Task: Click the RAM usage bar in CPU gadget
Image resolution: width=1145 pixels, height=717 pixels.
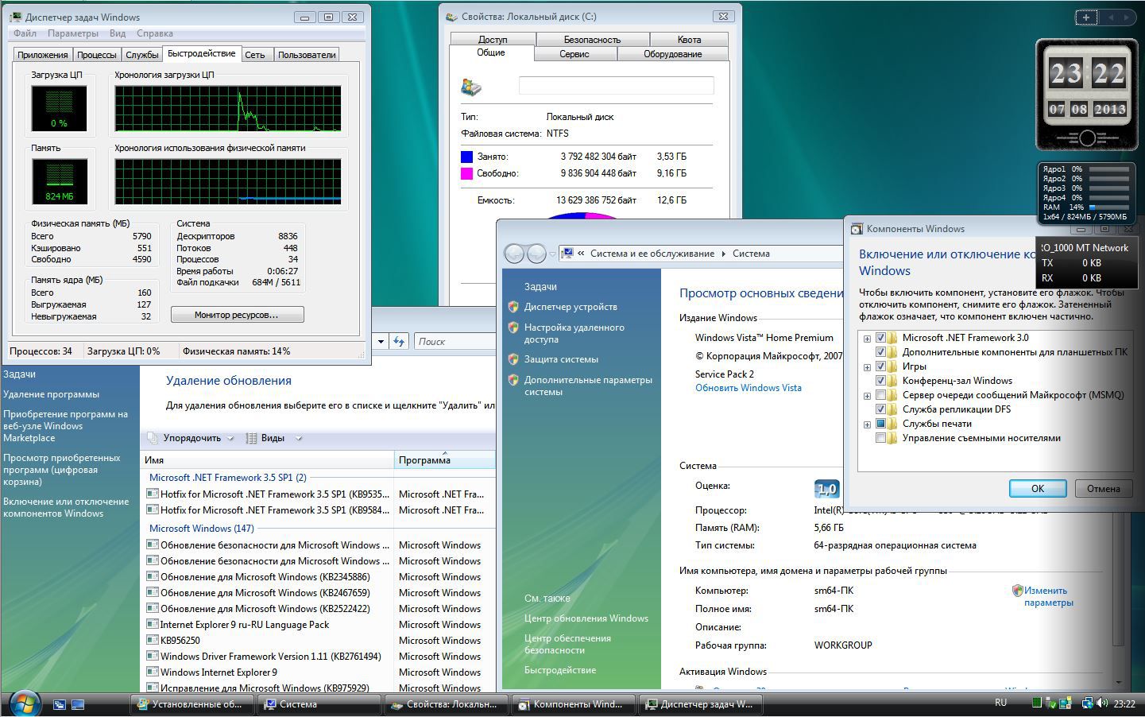Action: click(1108, 207)
